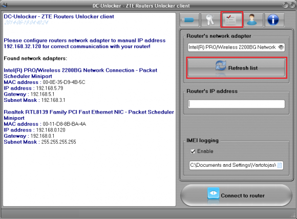Close the DC-Unlocker window
This screenshot has height=219, width=297.
click(x=292, y=5)
